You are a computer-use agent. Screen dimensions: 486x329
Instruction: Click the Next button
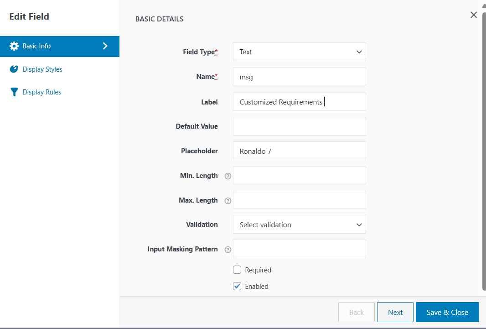pyautogui.click(x=395, y=312)
